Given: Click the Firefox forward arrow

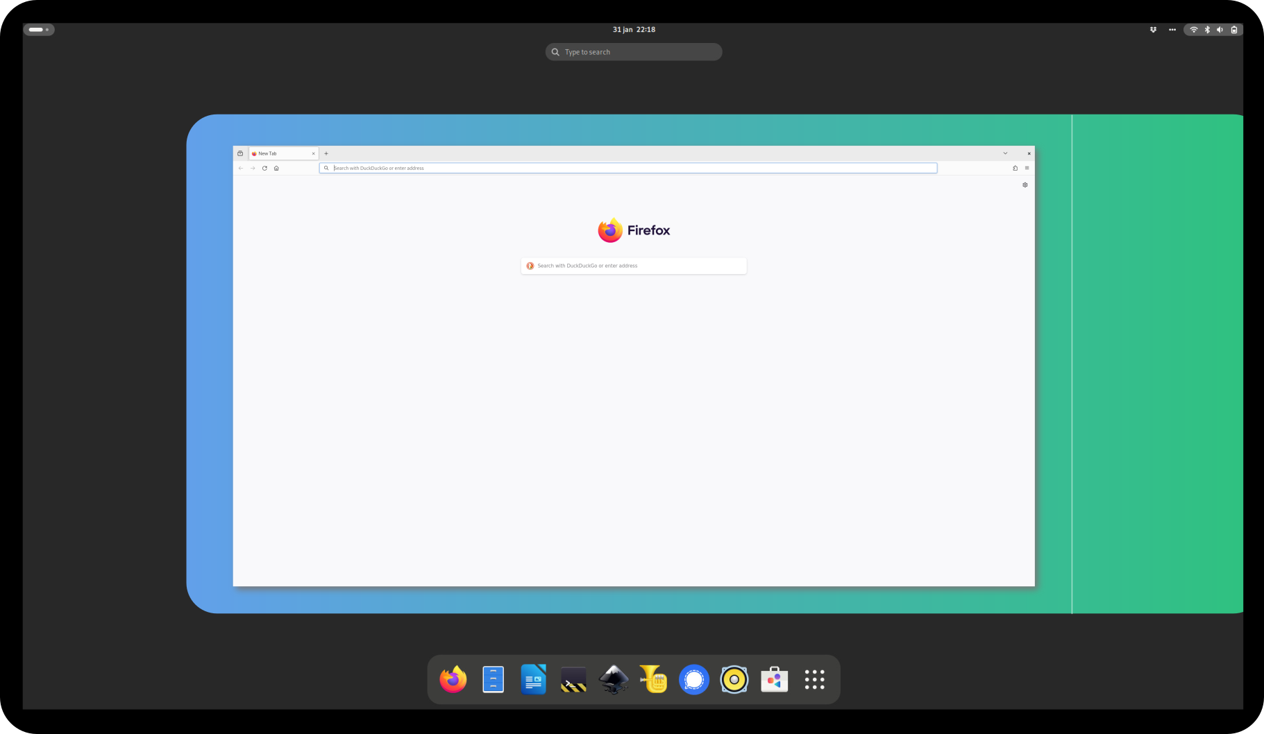Looking at the screenshot, I should point(253,168).
